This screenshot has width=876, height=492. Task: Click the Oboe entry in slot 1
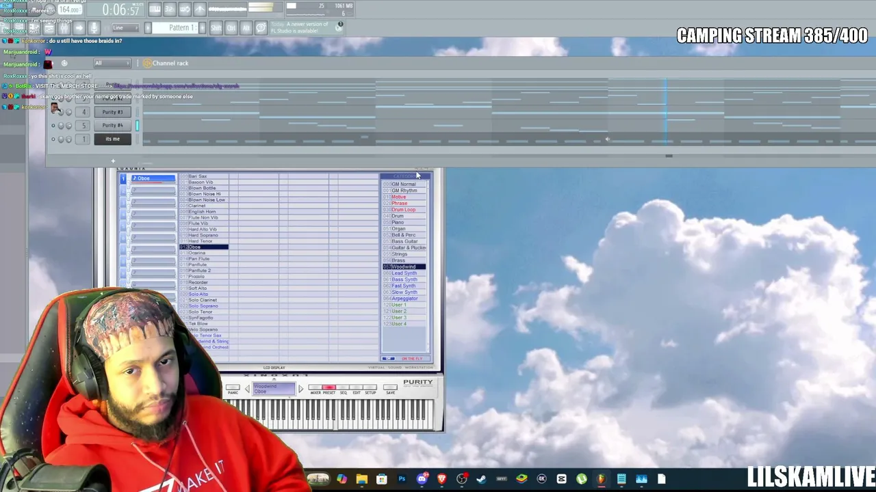pyautogui.click(x=153, y=178)
